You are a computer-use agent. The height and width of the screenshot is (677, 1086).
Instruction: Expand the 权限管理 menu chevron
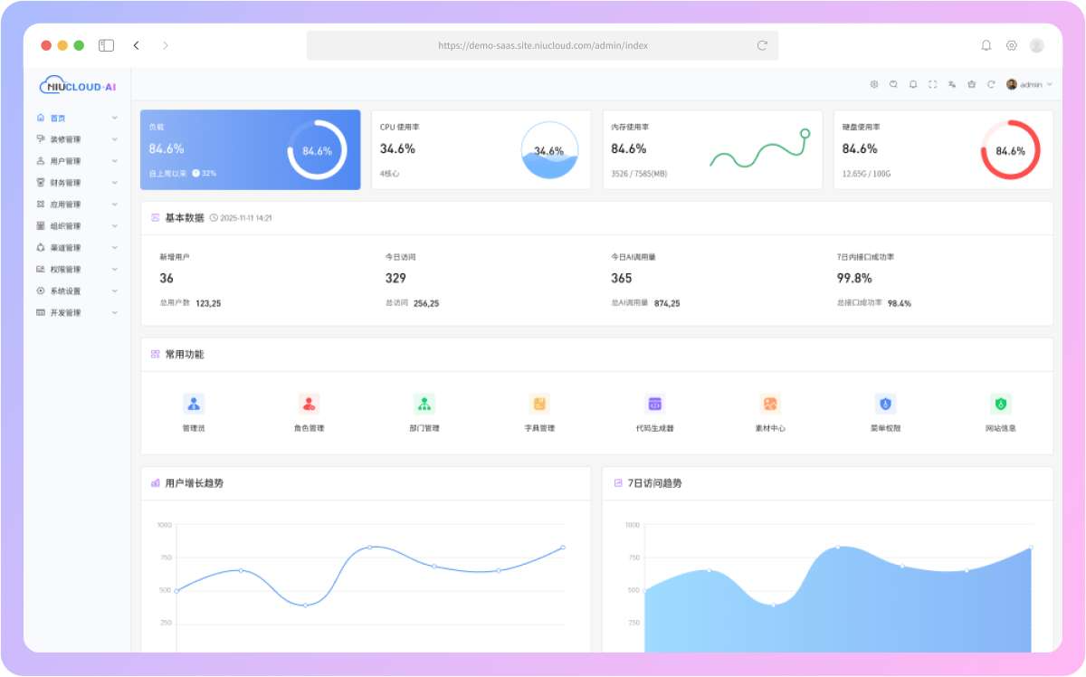click(x=115, y=270)
